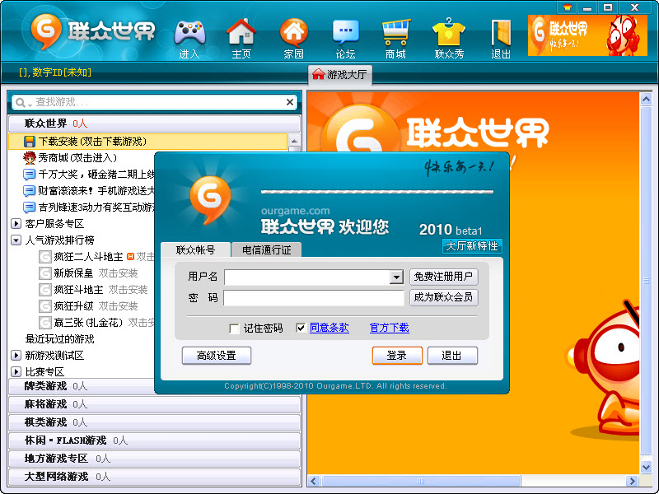This screenshot has height=494, width=659.
Task: Click the 联众世界 logo in the header
Action: click(92, 31)
